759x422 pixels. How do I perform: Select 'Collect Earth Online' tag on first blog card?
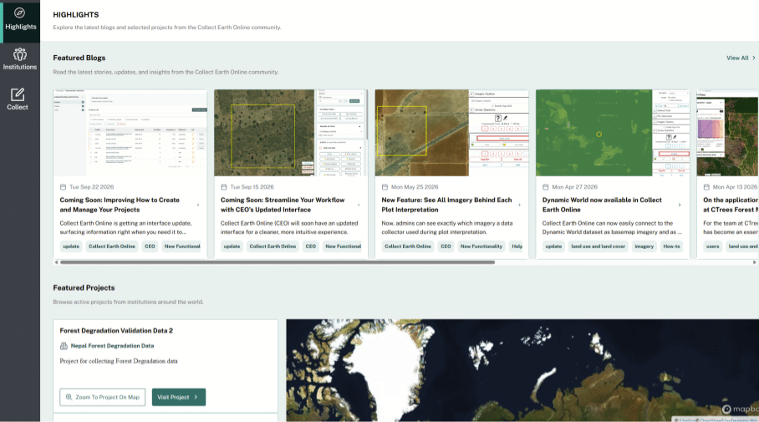click(x=112, y=247)
